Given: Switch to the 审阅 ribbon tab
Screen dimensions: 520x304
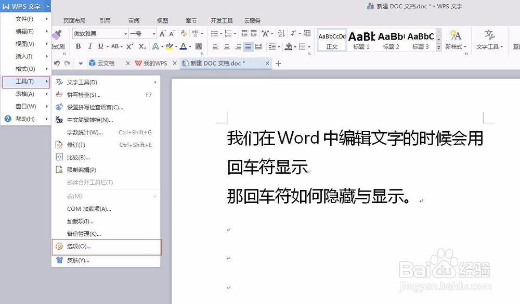Looking at the screenshot, I should pyautogui.click(x=134, y=21).
